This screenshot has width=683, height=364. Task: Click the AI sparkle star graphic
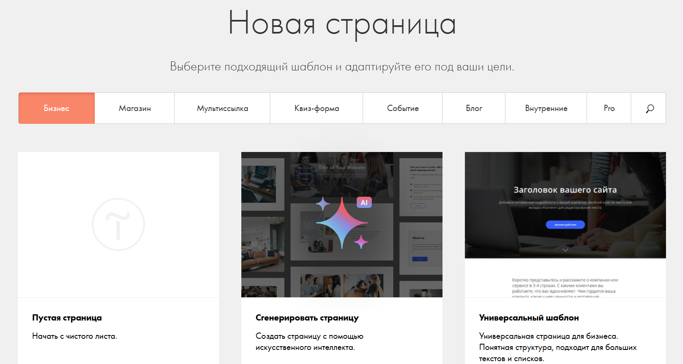pyautogui.click(x=342, y=224)
